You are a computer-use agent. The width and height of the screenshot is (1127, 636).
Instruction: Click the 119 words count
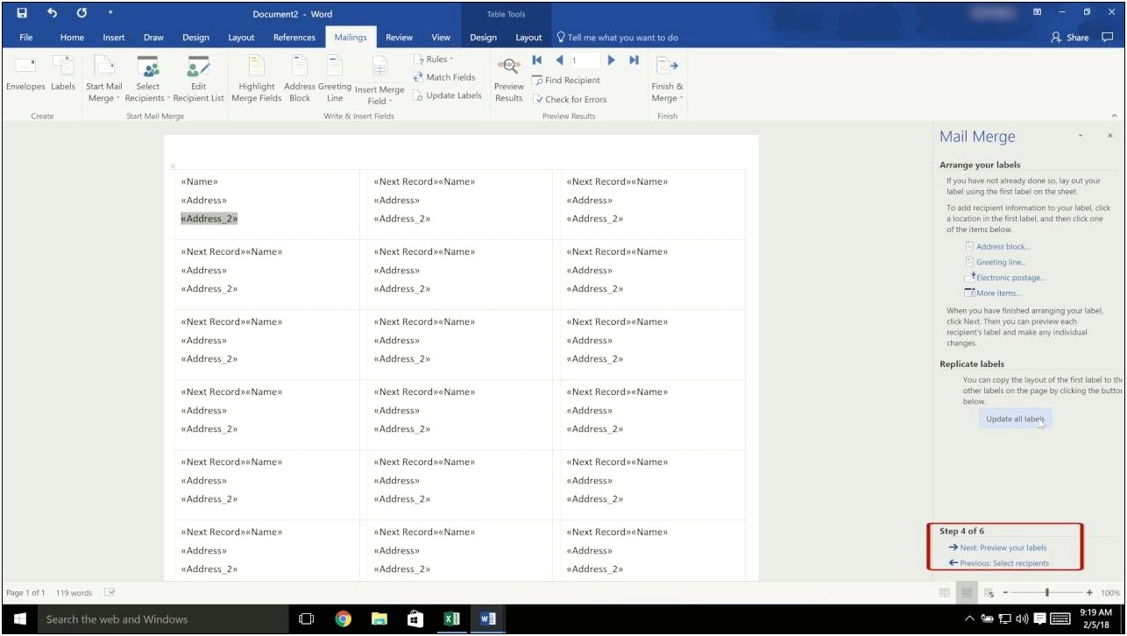point(74,593)
